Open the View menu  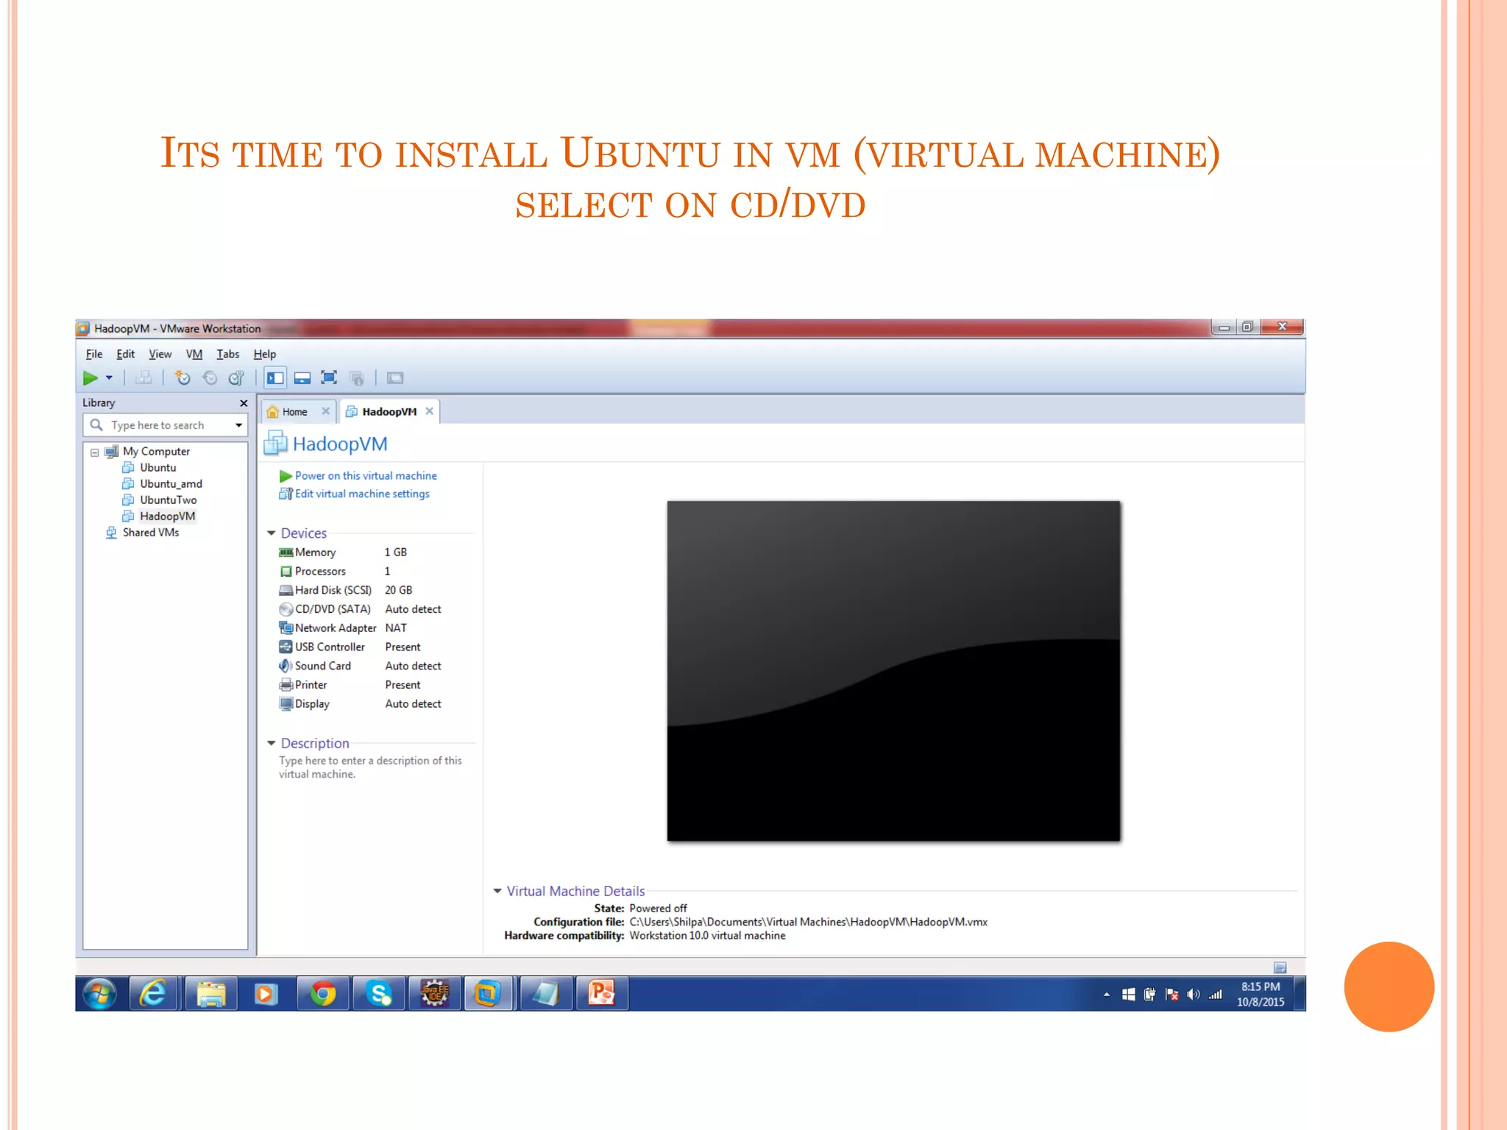pyautogui.click(x=160, y=354)
